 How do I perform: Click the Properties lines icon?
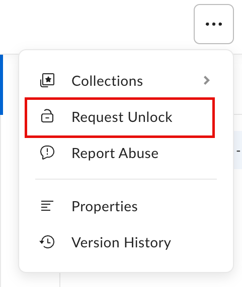[47, 206]
